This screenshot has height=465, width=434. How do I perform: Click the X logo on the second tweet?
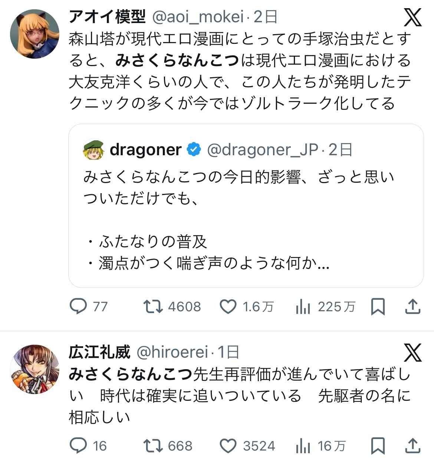coord(412,352)
